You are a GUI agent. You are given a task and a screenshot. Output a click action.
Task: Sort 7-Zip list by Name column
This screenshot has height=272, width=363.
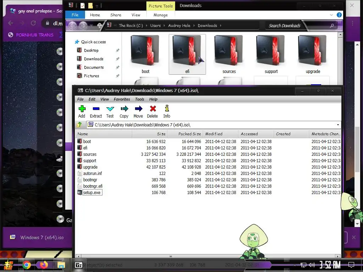(104, 134)
